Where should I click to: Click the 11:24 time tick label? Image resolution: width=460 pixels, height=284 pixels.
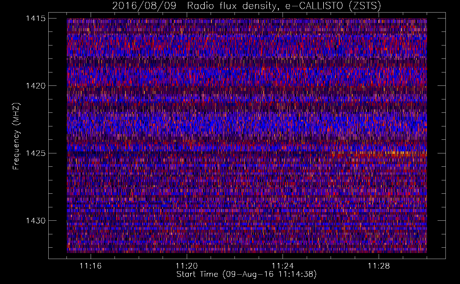click(x=283, y=266)
